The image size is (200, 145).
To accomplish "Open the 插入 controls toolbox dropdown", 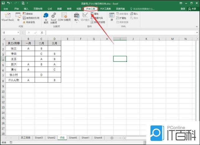I will [x=77, y=18].
